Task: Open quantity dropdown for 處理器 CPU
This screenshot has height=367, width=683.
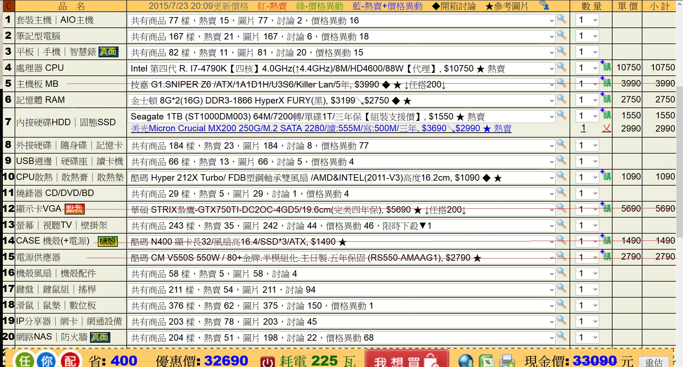Action: (587, 68)
